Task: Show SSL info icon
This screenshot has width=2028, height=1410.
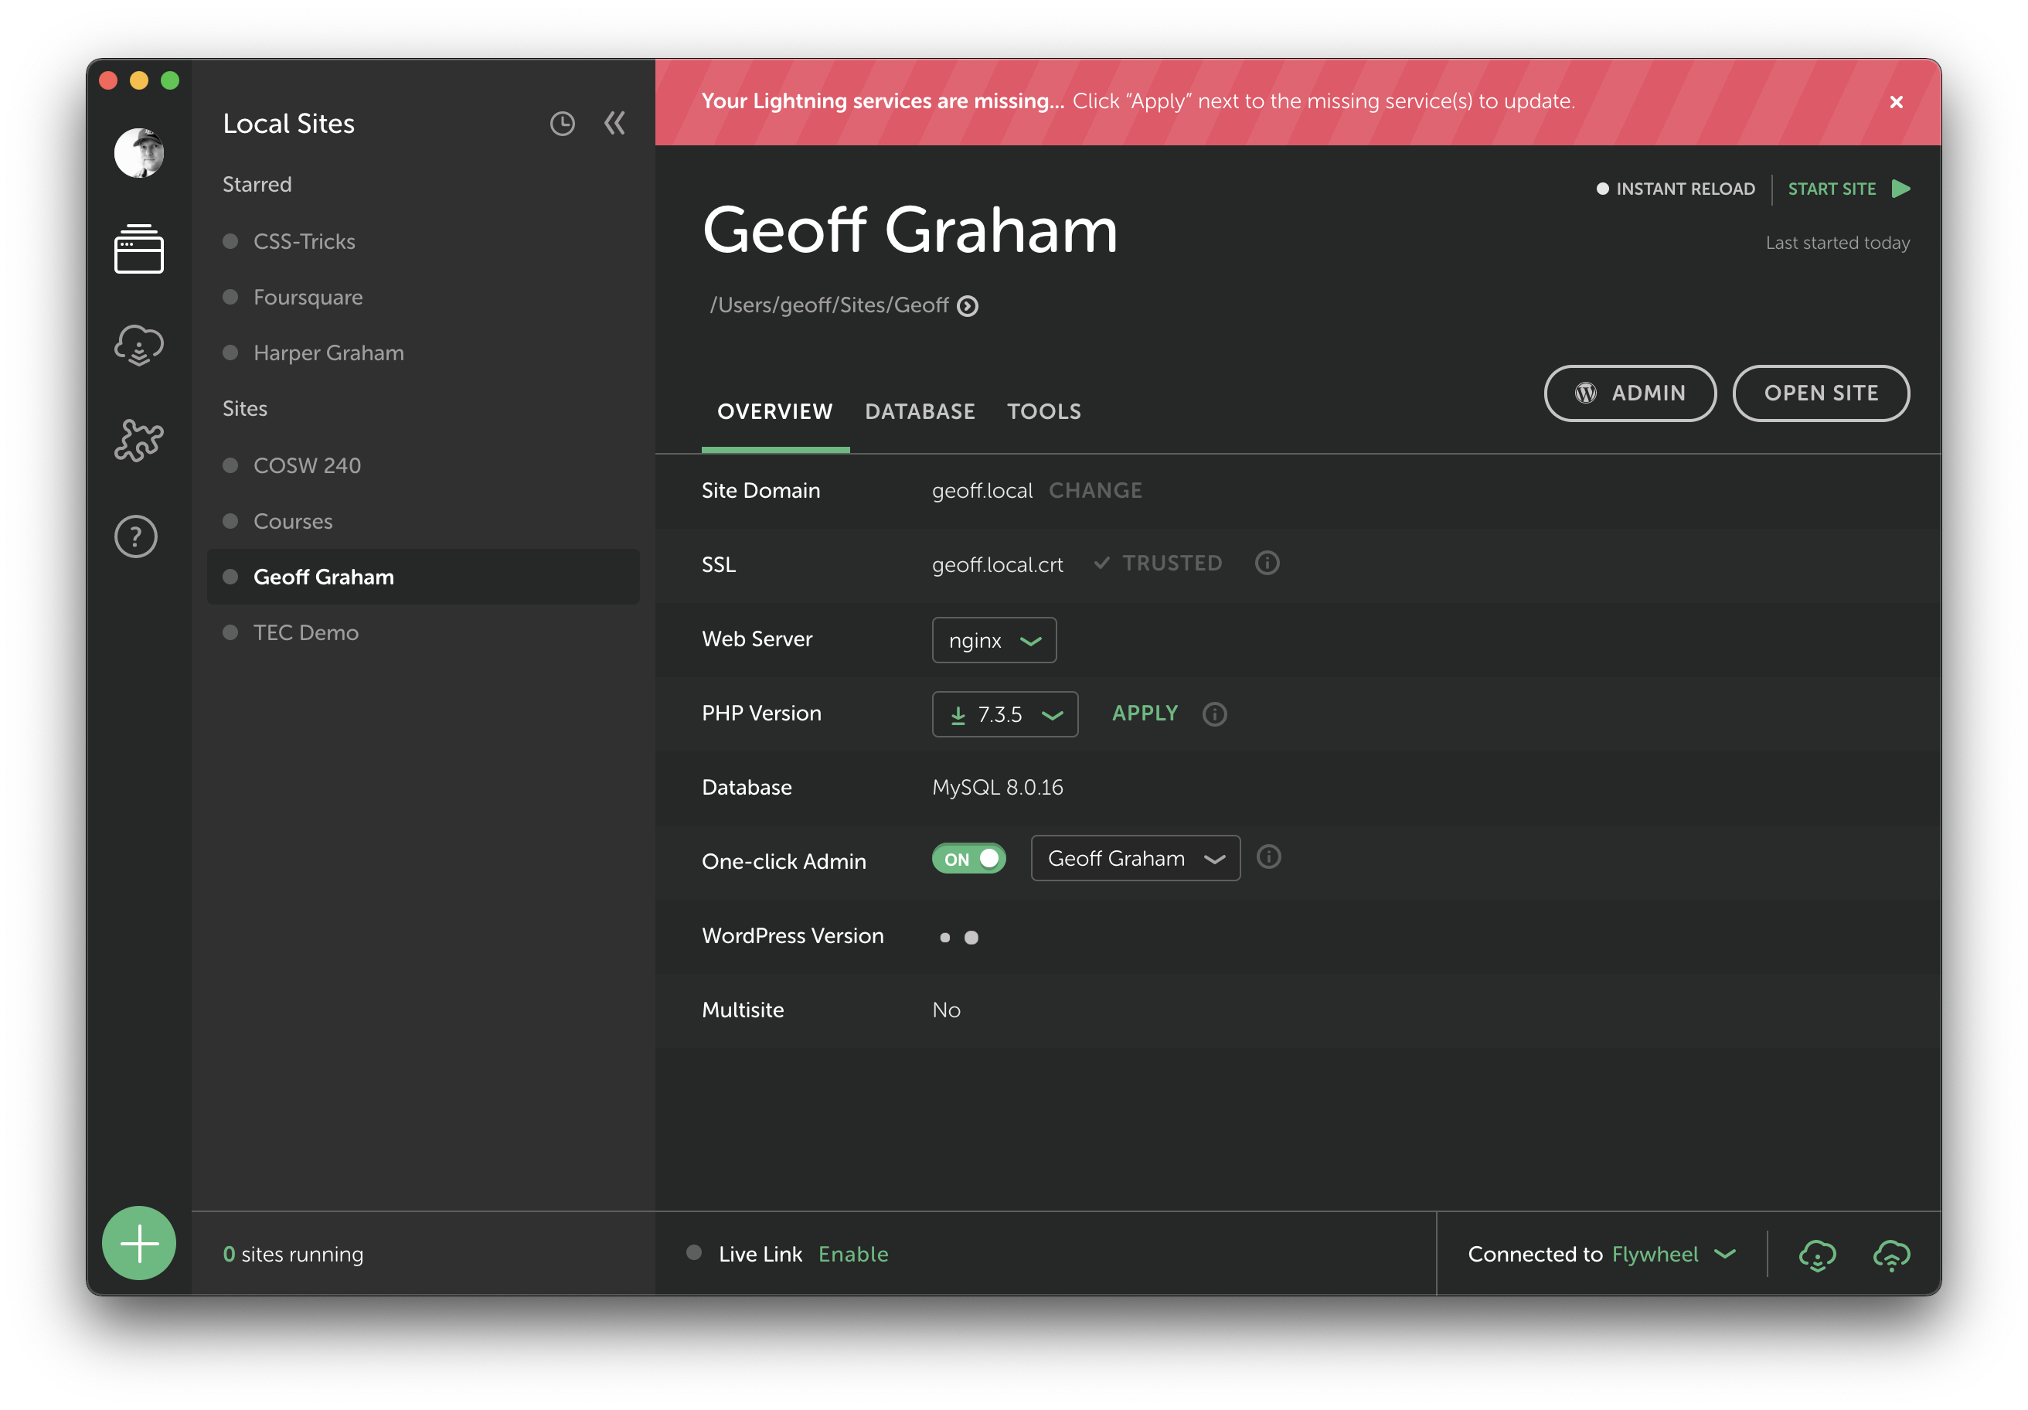Action: pyautogui.click(x=1267, y=563)
